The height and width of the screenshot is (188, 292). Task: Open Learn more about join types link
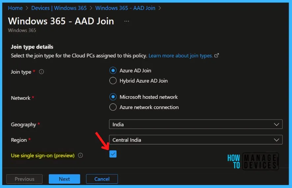tap(181, 56)
